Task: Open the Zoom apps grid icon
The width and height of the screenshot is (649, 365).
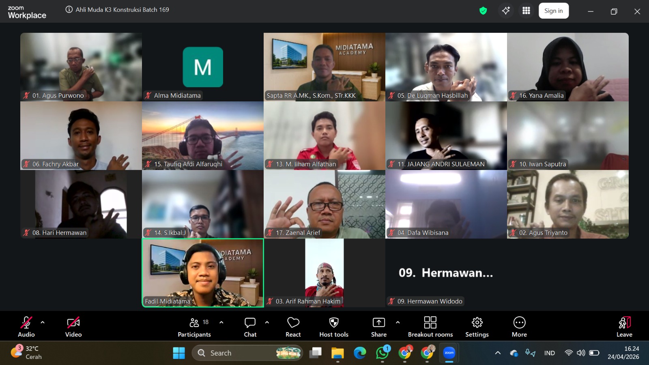Action: [526, 11]
